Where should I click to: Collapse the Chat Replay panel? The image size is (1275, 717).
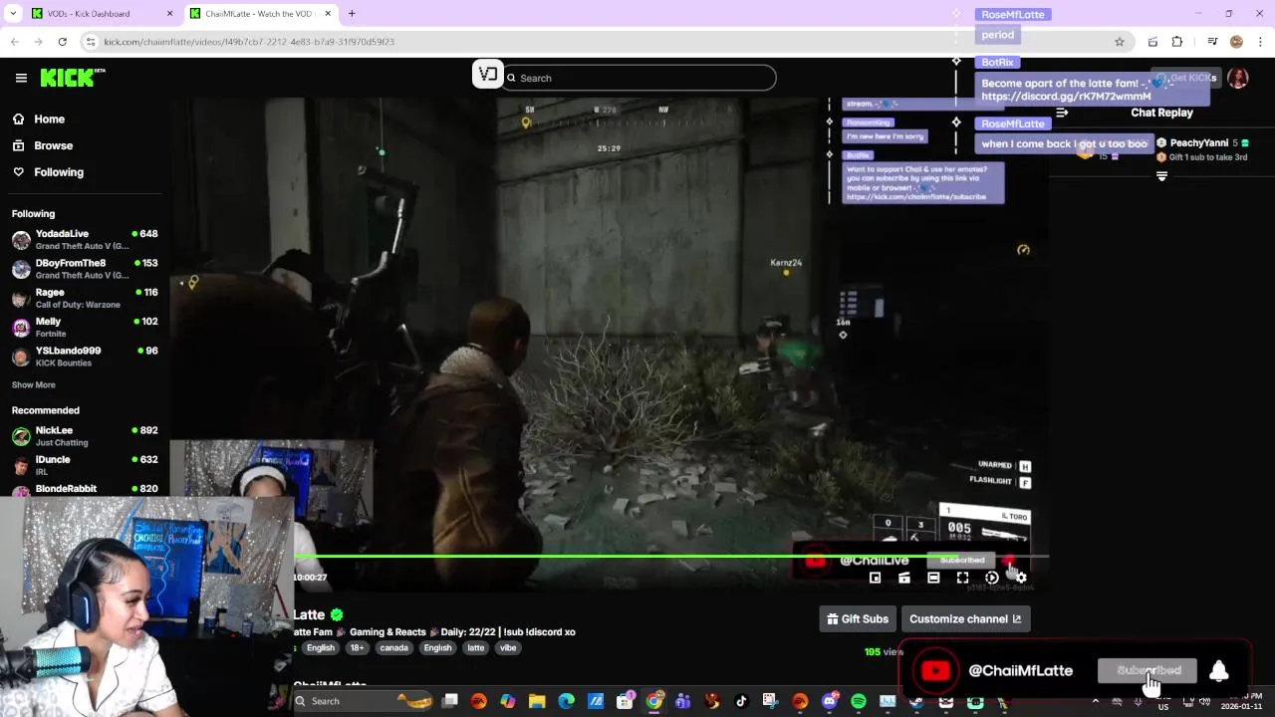point(1062,113)
